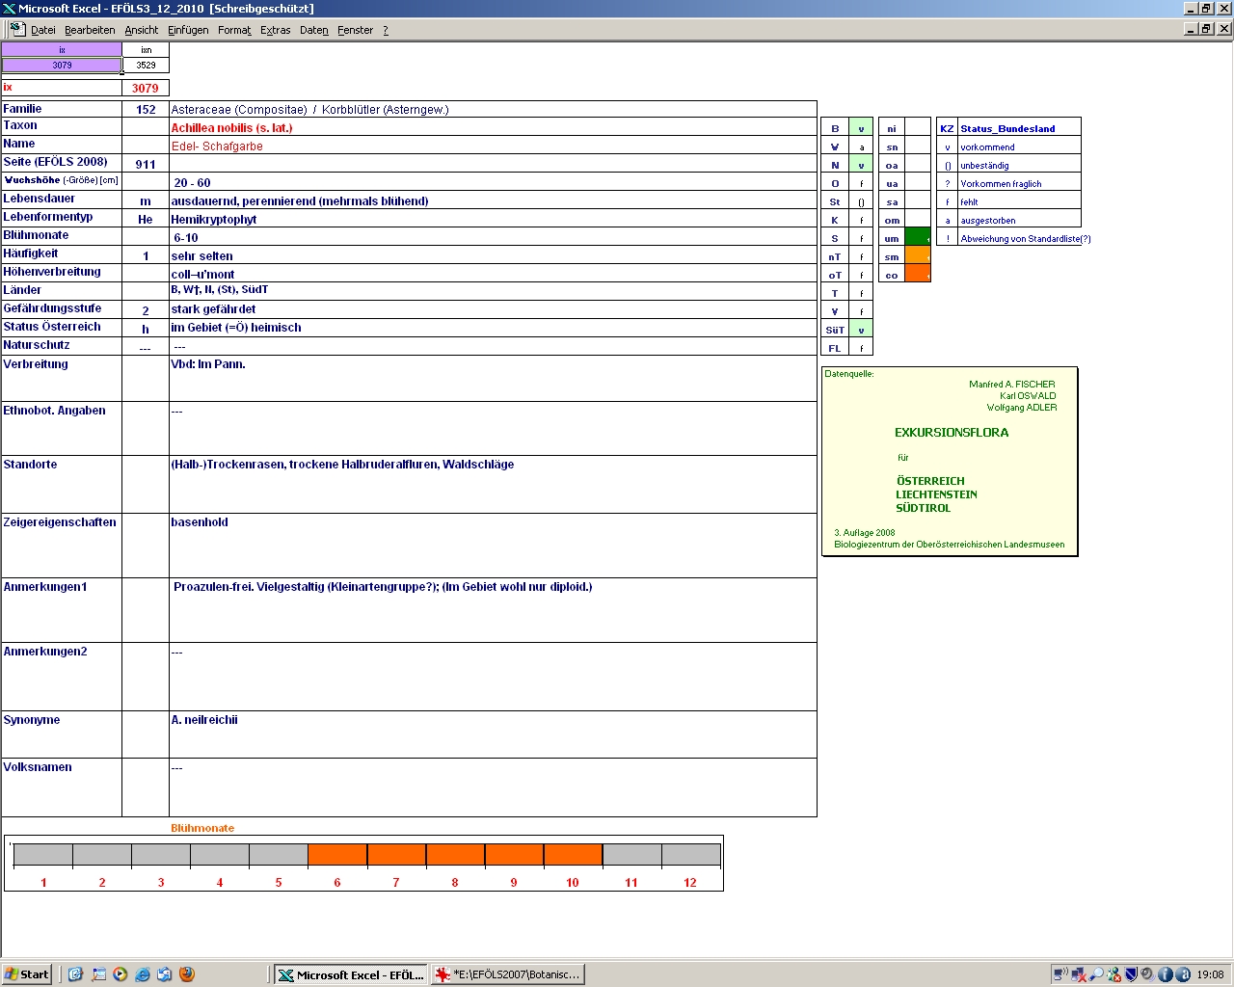Open the Extras menu
The image size is (1234, 987).
(275, 30)
